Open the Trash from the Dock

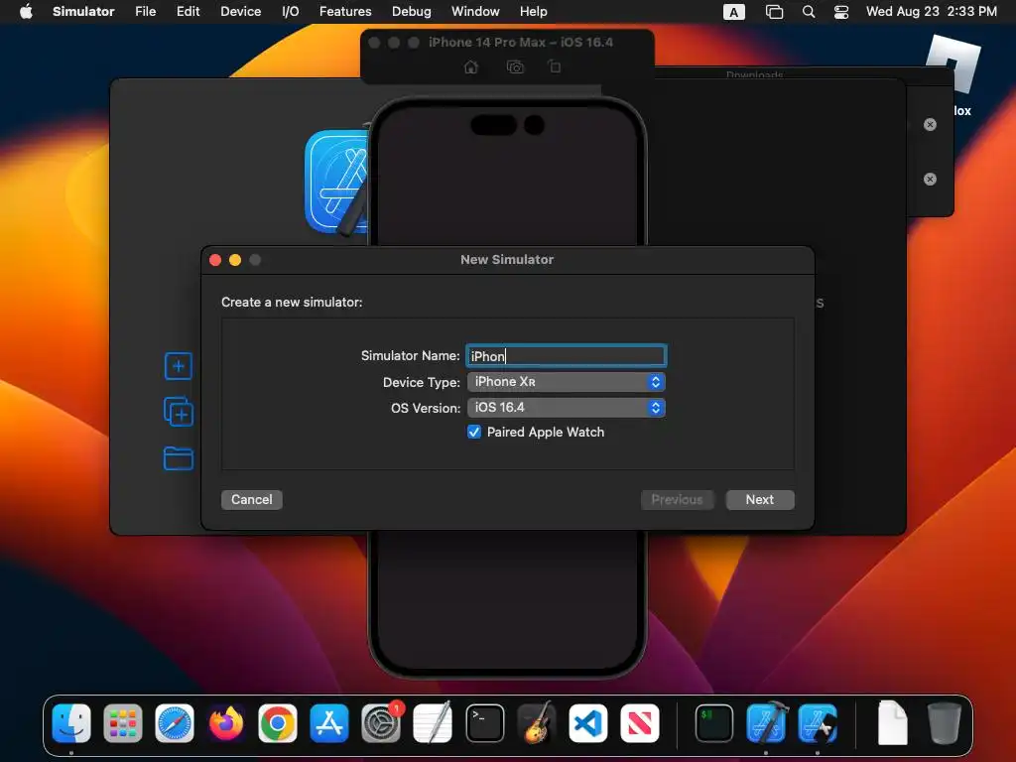point(945,723)
